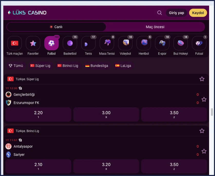
Task: Choose the Basketbol sport icon
Action: pyautogui.click(x=70, y=43)
